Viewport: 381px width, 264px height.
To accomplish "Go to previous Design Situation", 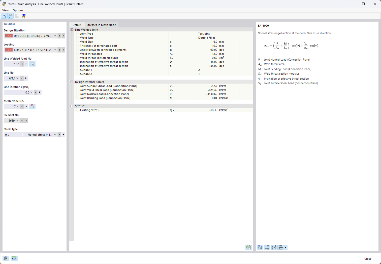I will point(59,36).
